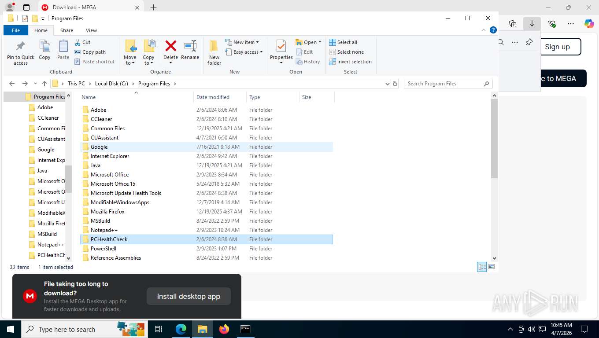Go back using the navigation arrow
Image resolution: width=599 pixels, height=338 pixels.
[x=12, y=84]
